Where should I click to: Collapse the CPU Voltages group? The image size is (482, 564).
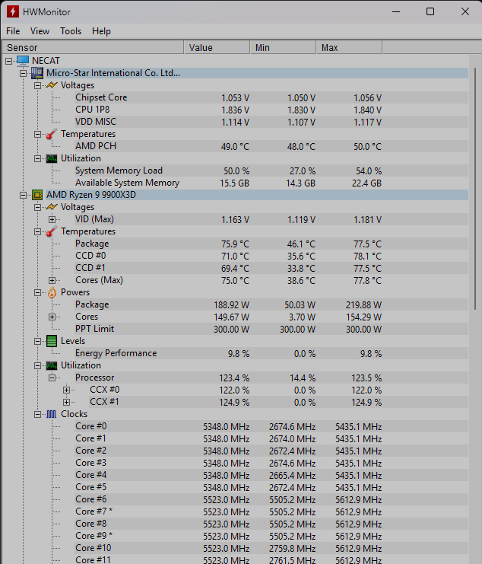37,208
